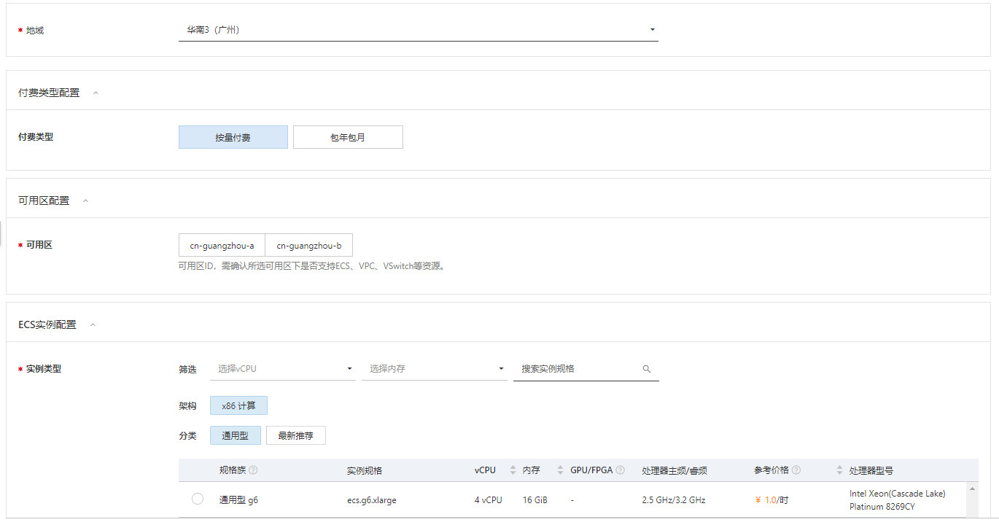This screenshot has height=525, width=999.
Task: Click the 2.5 GHz/3.2 GHz cell
Action: coord(674,500)
